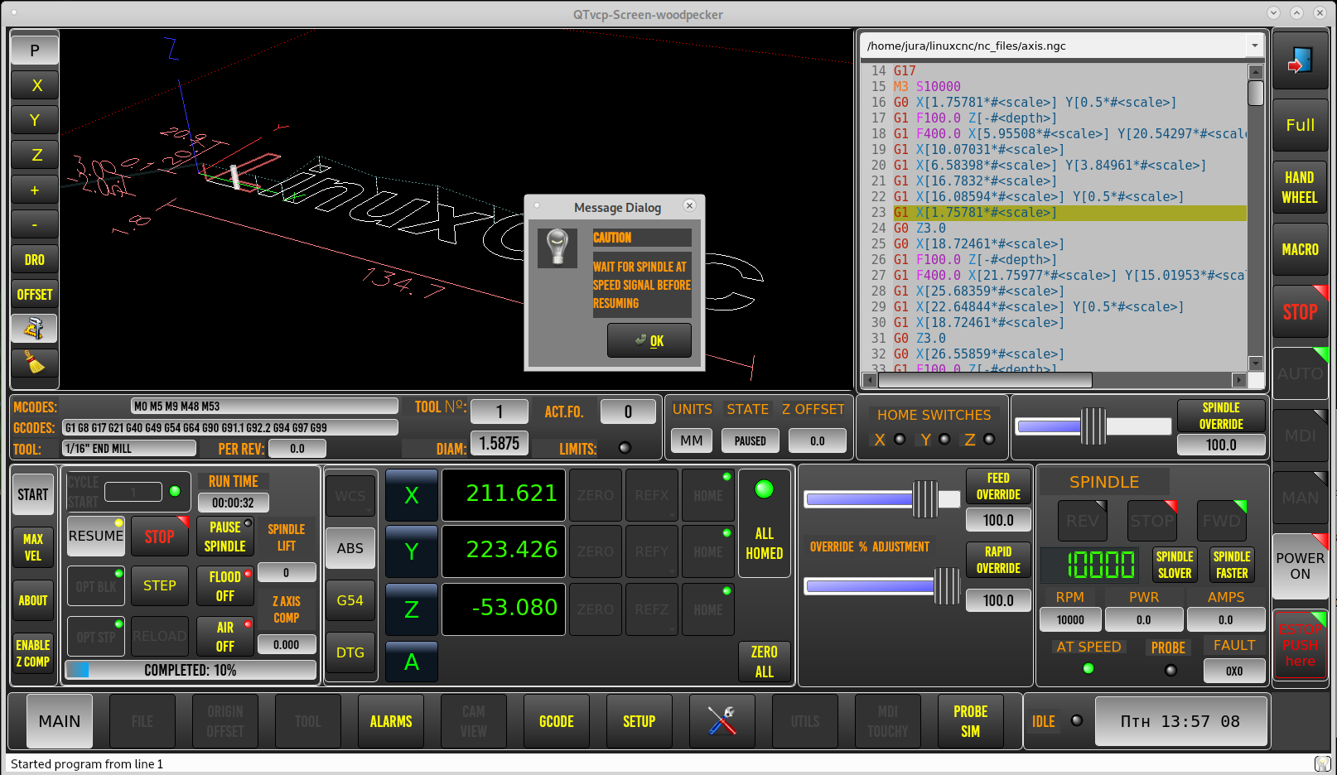Click ALL HOMED button
This screenshot has height=775, width=1337.
tap(764, 523)
